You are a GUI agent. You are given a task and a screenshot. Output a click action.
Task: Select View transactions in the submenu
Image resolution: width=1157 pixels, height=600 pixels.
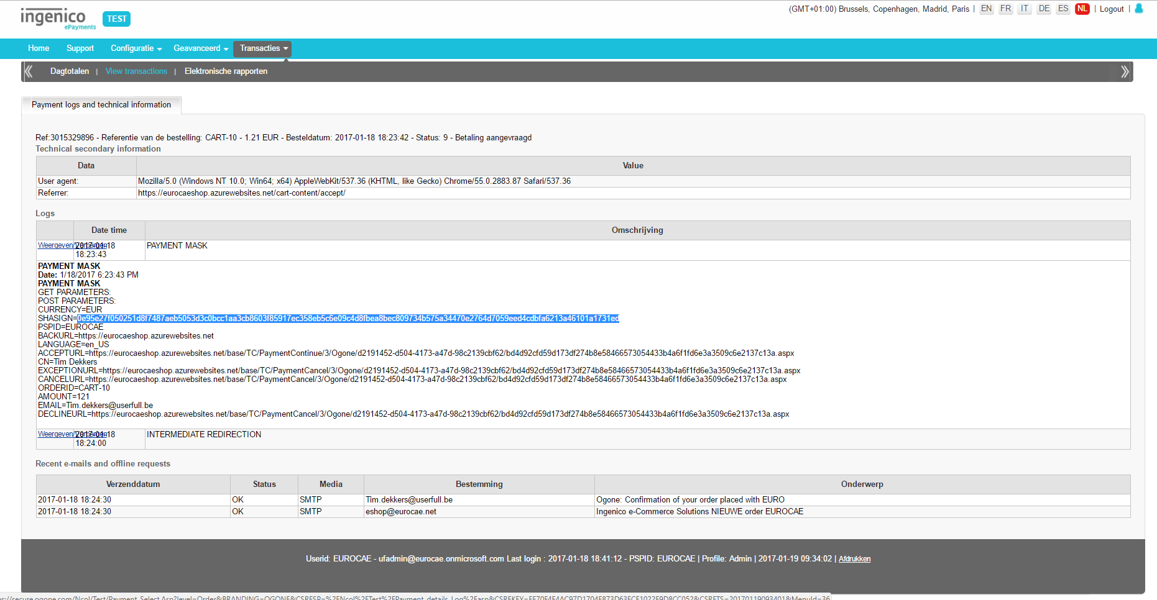click(136, 71)
